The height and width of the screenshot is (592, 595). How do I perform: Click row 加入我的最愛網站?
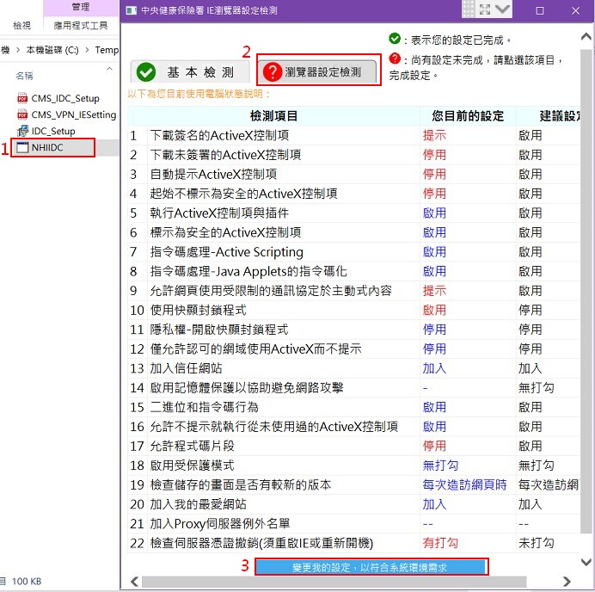(353, 504)
